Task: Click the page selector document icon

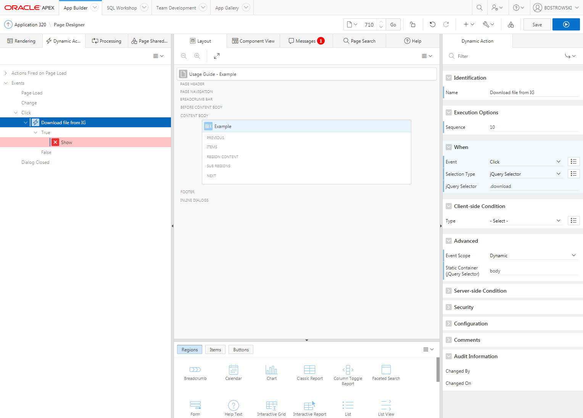Action: [x=352, y=24]
